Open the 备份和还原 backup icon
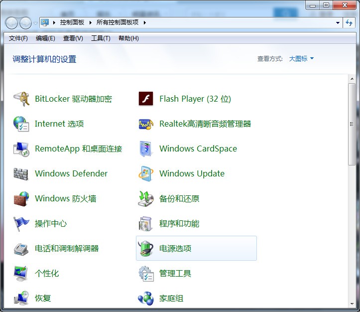This screenshot has height=312, width=360. point(146,199)
